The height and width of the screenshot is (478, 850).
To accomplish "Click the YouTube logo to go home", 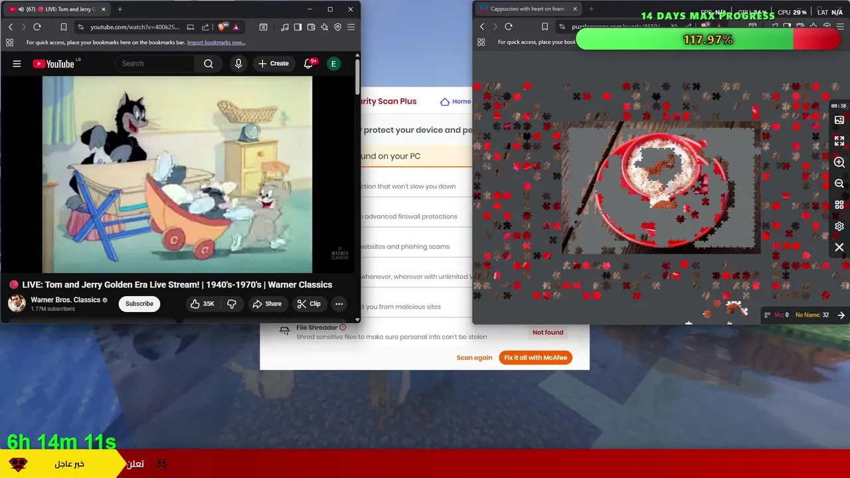I will 53,64.
